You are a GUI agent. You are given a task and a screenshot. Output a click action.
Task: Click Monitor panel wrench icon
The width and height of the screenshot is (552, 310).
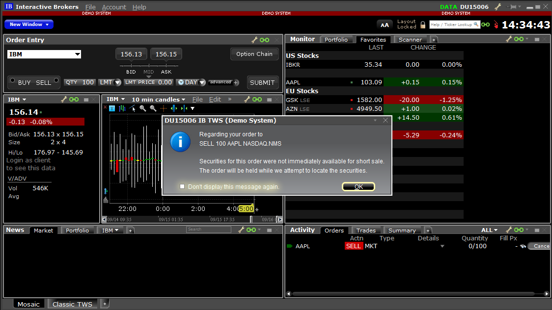509,39
